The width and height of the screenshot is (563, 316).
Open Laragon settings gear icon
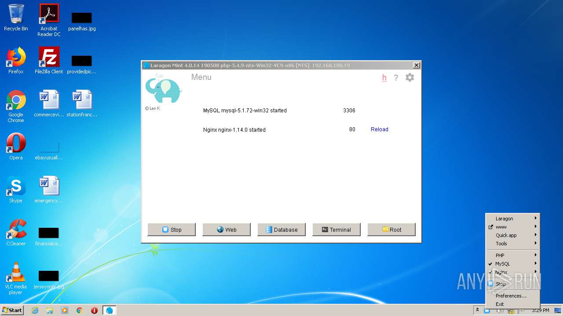pos(409,78)
